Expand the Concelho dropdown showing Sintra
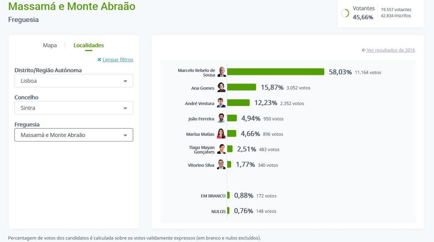434x242 pixels. 74,108
